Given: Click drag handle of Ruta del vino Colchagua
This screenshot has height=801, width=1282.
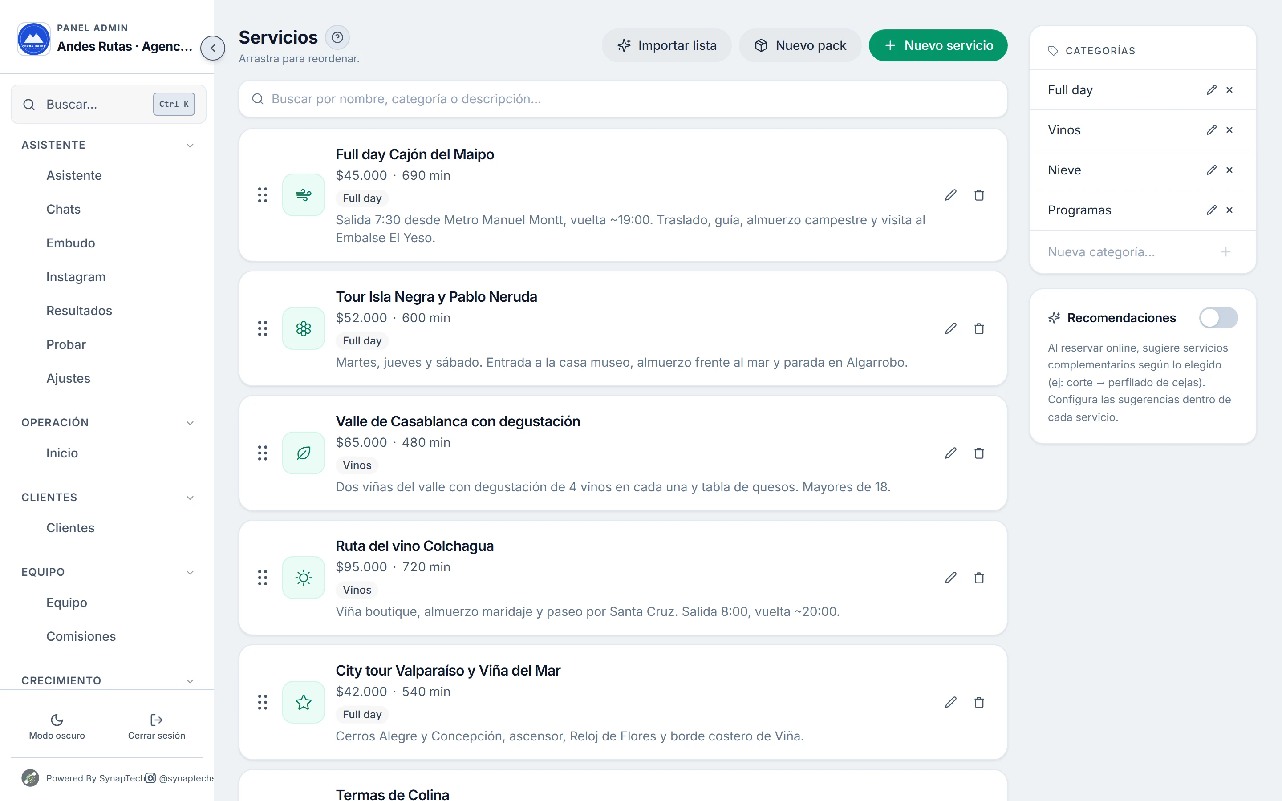Looking at the screenshot, I should coord(263,578).
